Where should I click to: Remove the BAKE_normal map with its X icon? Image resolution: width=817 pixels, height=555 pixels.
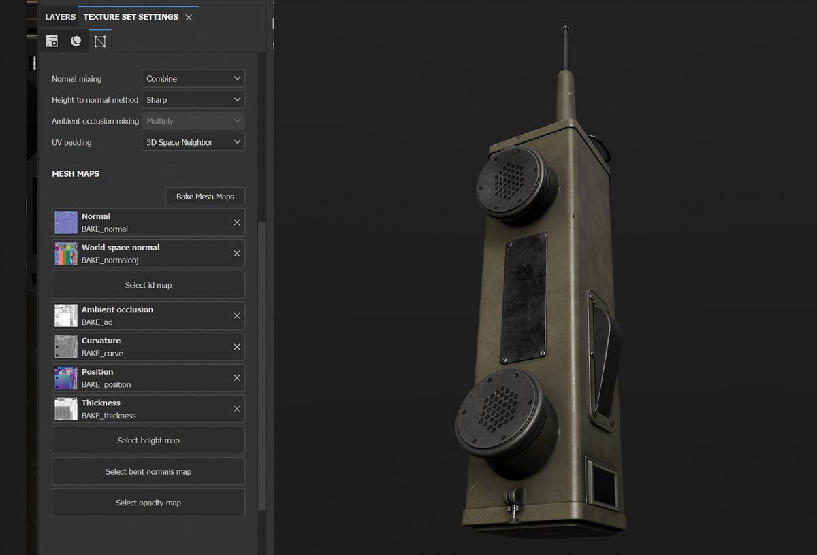[236, 222]
